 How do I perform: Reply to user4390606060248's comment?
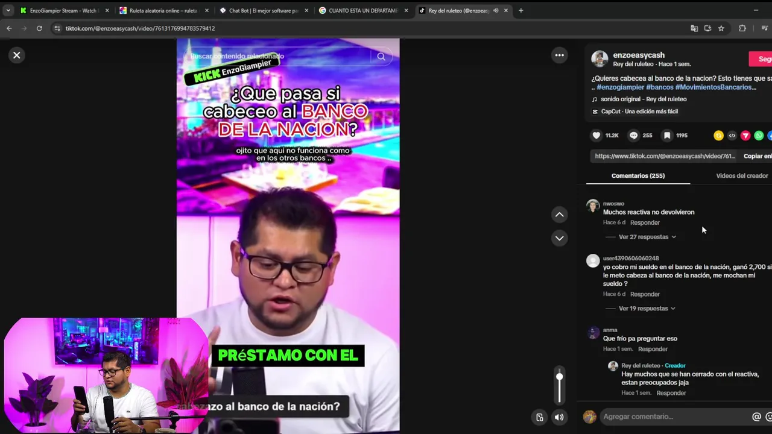645,294
